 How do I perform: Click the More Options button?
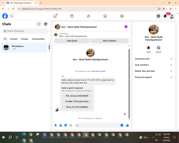(110, 41)
